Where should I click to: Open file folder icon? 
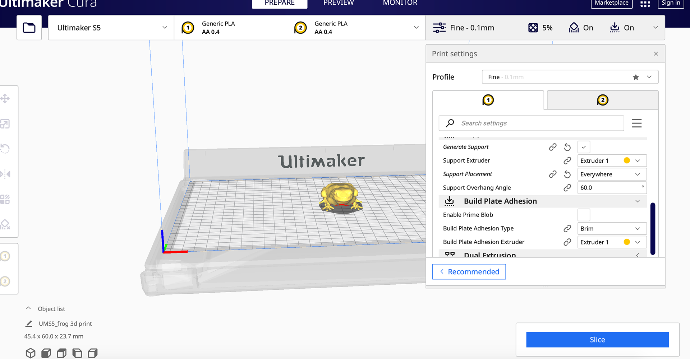[x=29, y=28]
